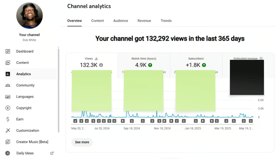Screen dimensions: 276x159
Task: Open Daily Ideas external-link arrow icon
Action: pyautogui.click(x=52, y=153)
